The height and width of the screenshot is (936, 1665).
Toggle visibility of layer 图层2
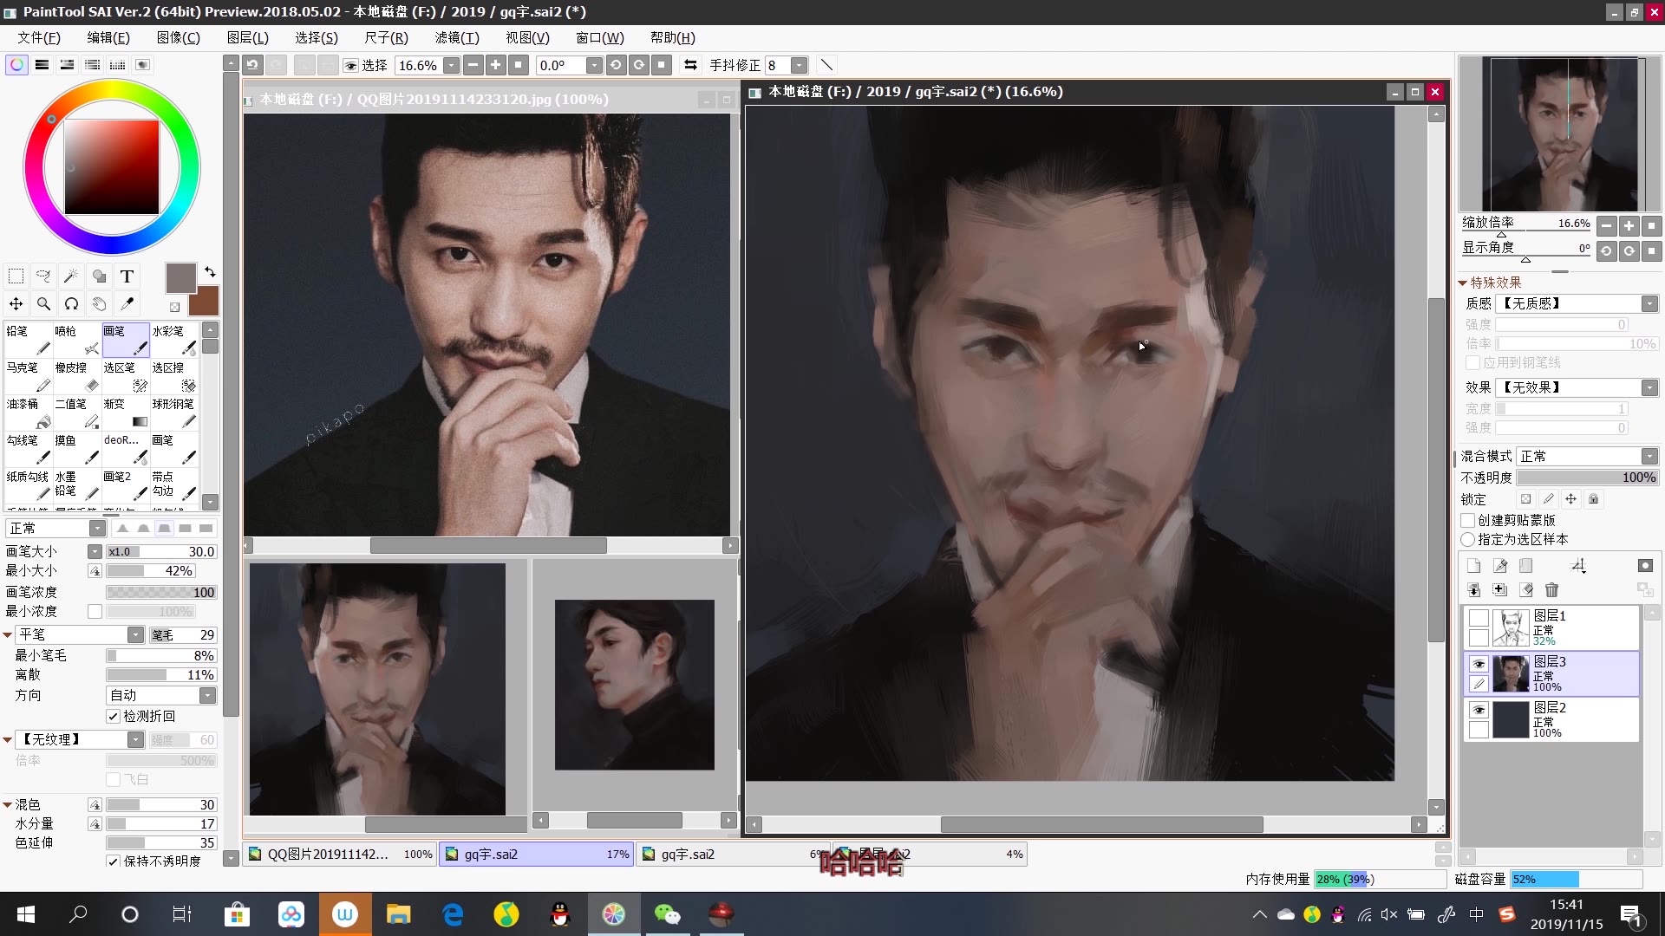pos(1479,710)
